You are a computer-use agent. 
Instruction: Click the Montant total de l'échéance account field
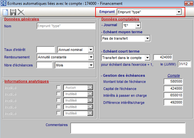point(173,82)
